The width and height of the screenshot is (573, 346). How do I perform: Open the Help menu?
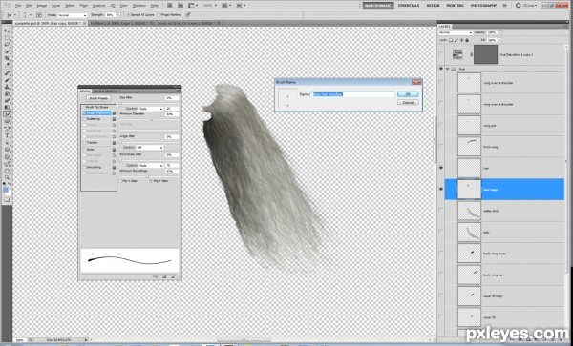(155, 6)
